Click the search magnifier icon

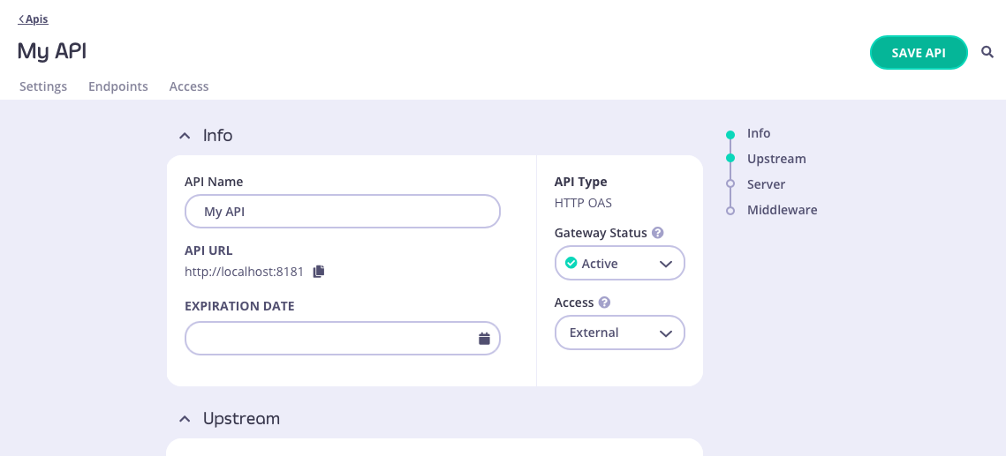(987, 53)
